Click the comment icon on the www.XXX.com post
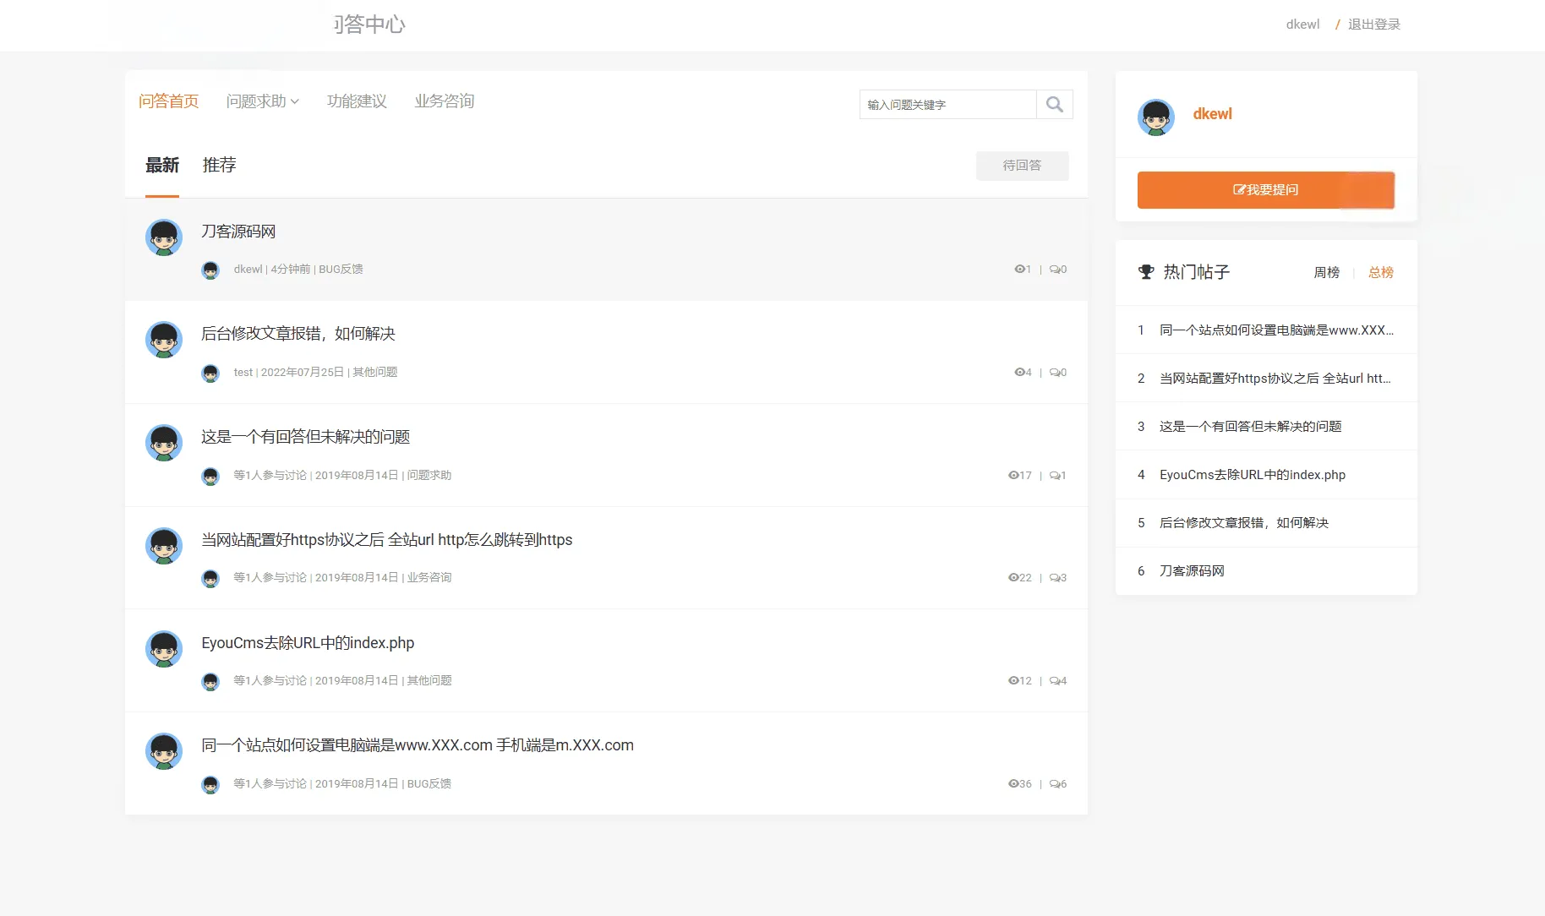 1055,783
